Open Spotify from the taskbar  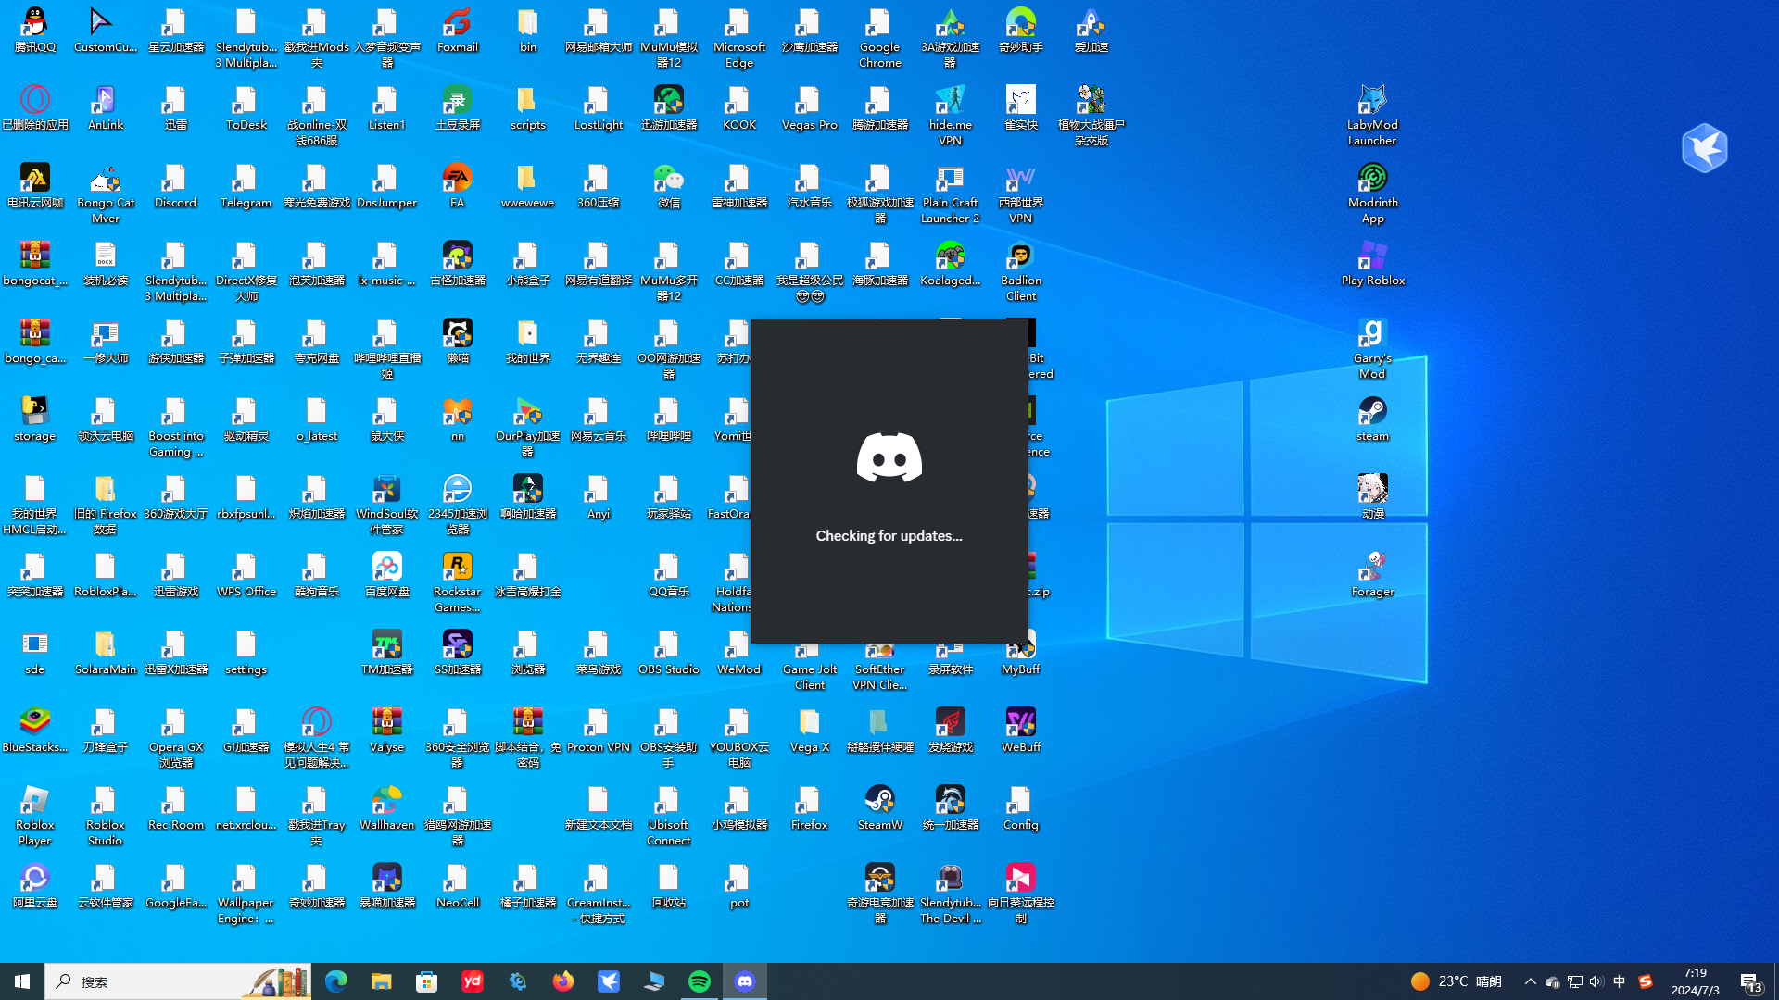click(700, 981)
